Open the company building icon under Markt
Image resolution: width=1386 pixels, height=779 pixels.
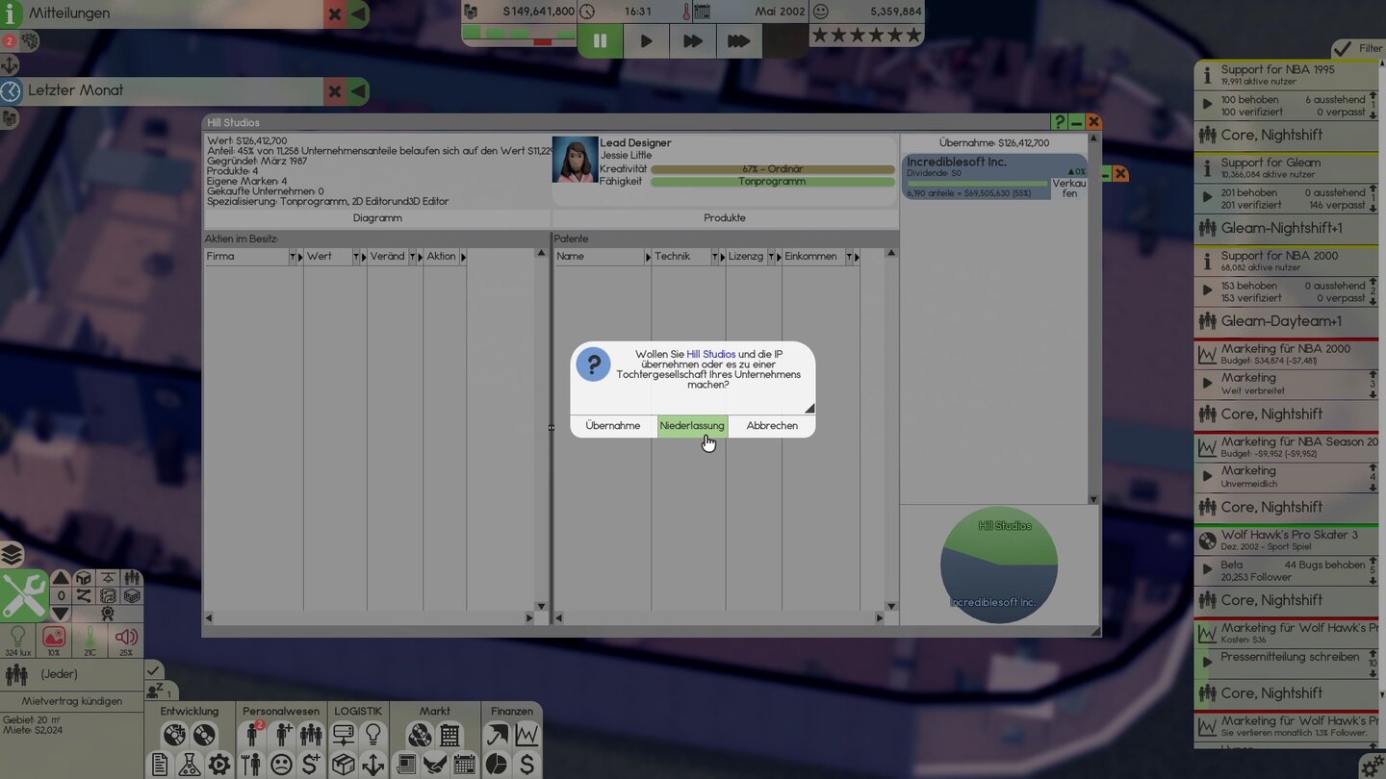449,735
